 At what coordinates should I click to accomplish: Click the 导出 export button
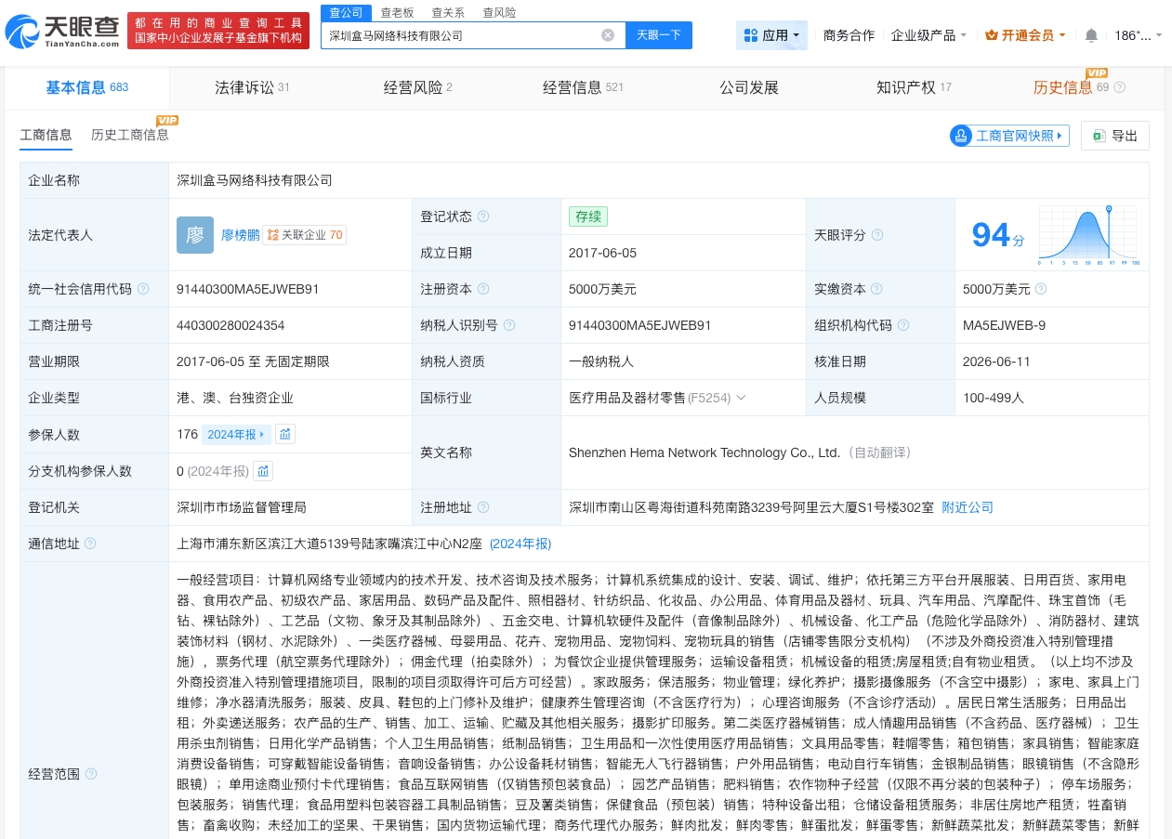[1115, 136]
